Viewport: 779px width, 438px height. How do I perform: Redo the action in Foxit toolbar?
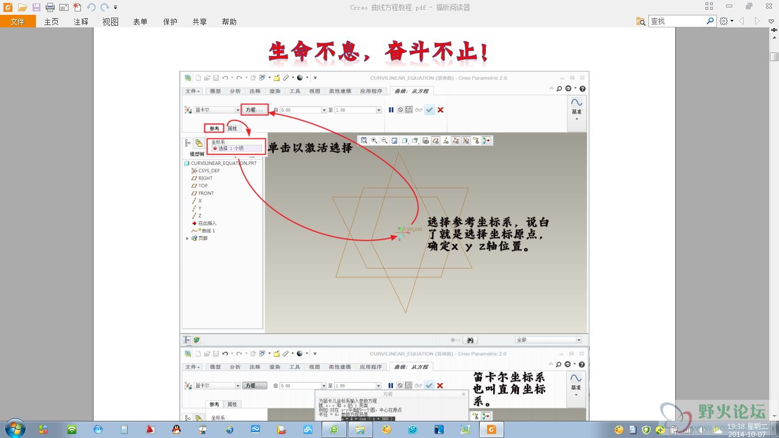pyautogui.click(x=104, y=7)
